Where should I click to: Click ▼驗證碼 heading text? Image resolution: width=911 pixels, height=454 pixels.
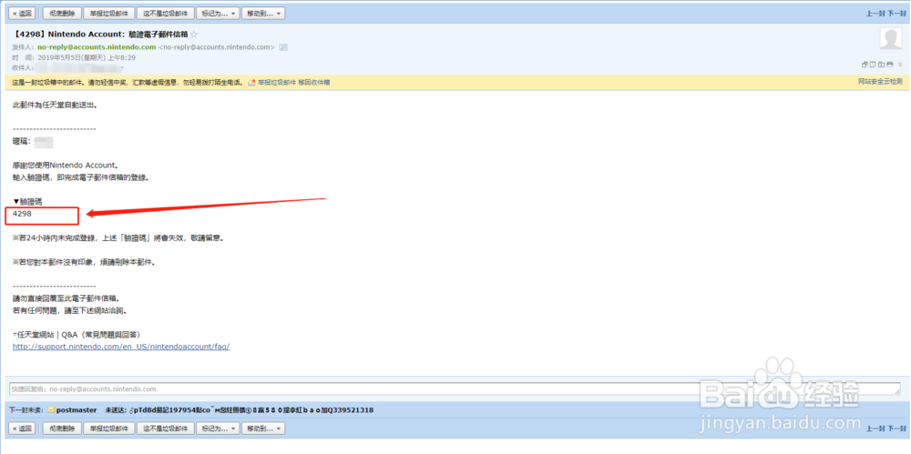pyautogui.click(x=27, y=201)
